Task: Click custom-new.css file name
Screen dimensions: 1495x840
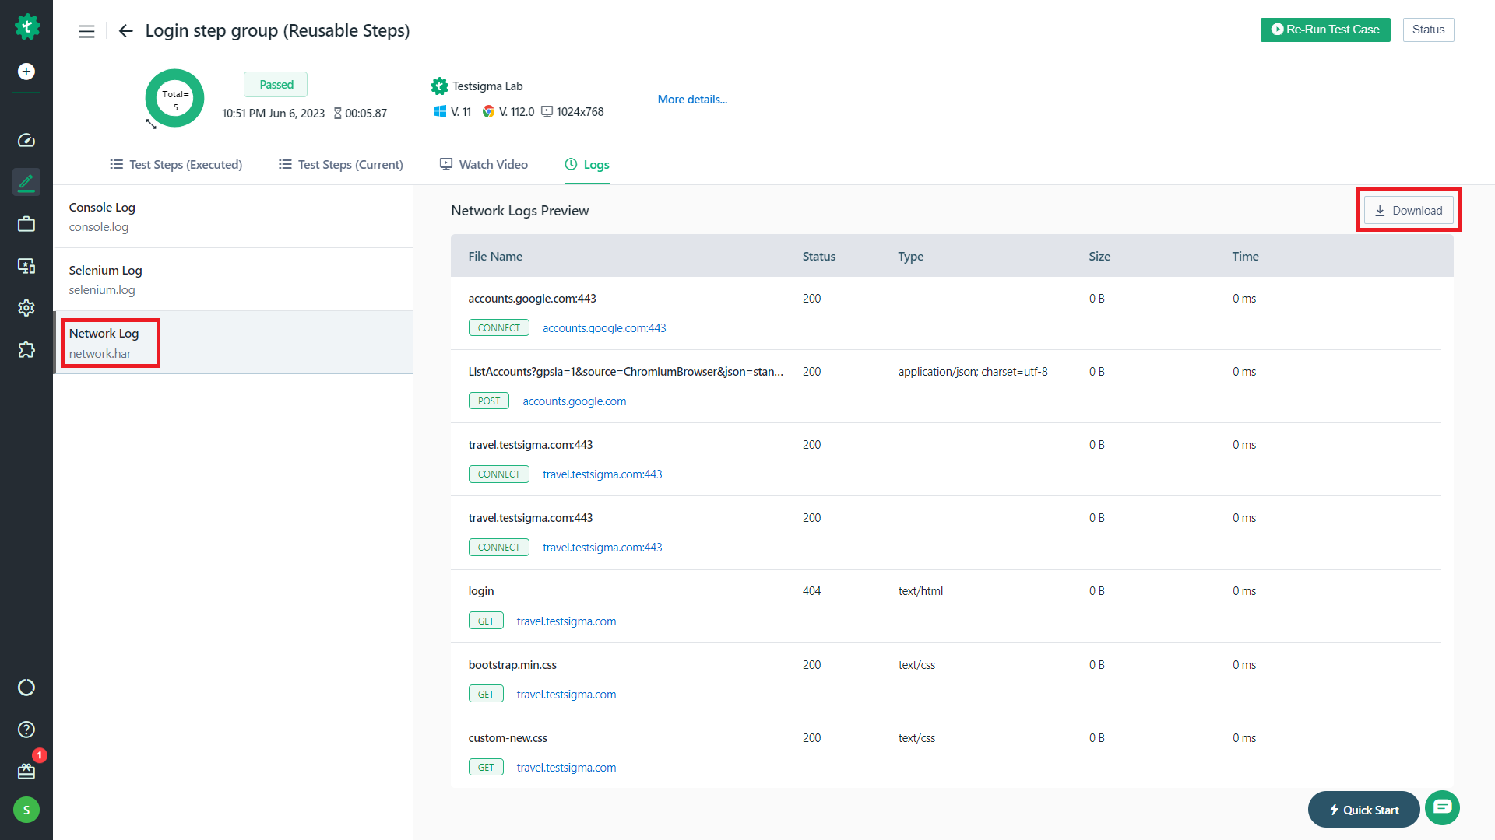Action: [x=508, y=738]
